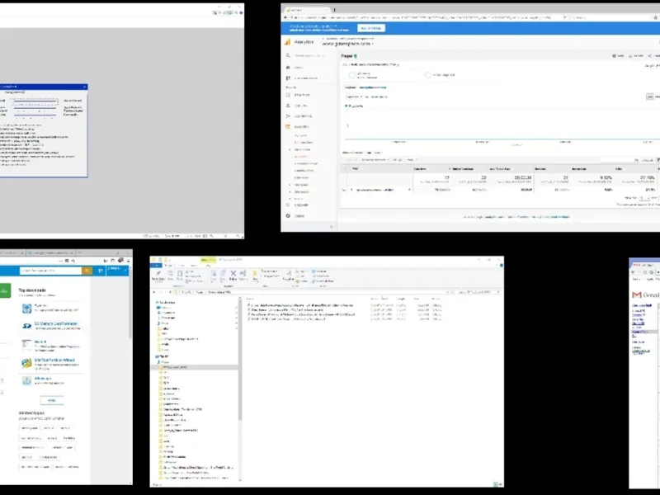Click the white button in the blue Analytics banner
The width and height of the screenshot is (660, 495).
coord(371,28)
